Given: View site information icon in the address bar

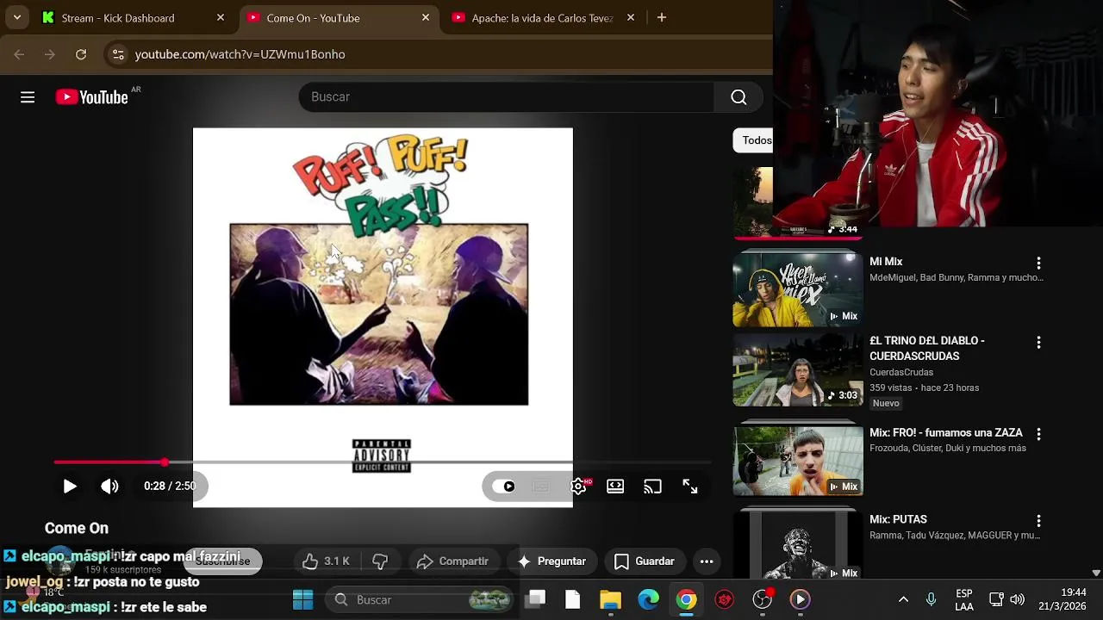Looking at the screenshot, I should pos(118,54).
